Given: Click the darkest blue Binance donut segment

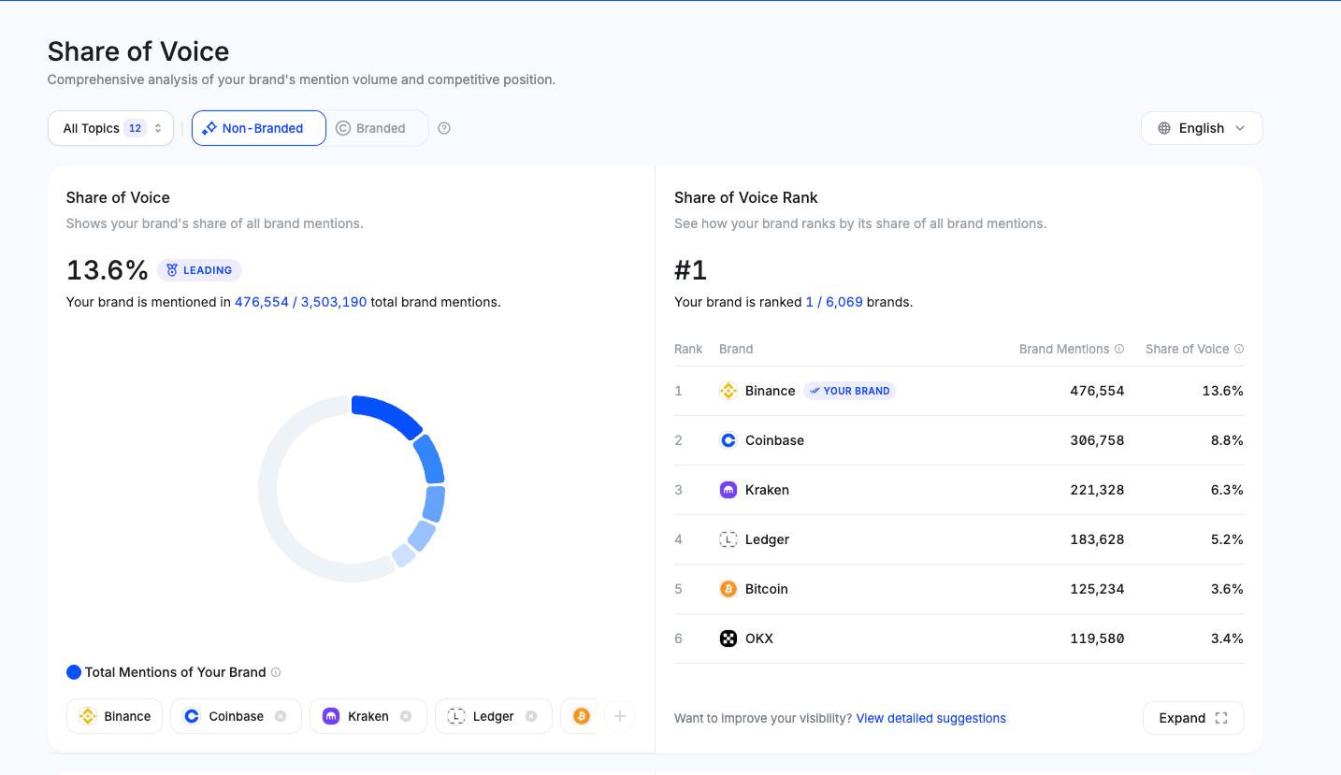Looking at the screenshot, I should 387,415.
